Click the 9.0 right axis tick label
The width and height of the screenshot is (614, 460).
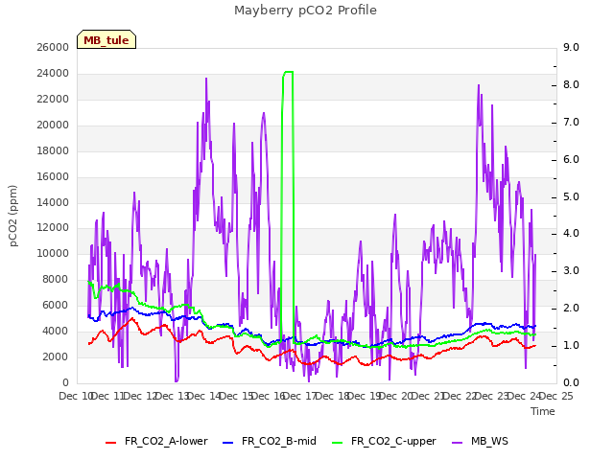571,47
